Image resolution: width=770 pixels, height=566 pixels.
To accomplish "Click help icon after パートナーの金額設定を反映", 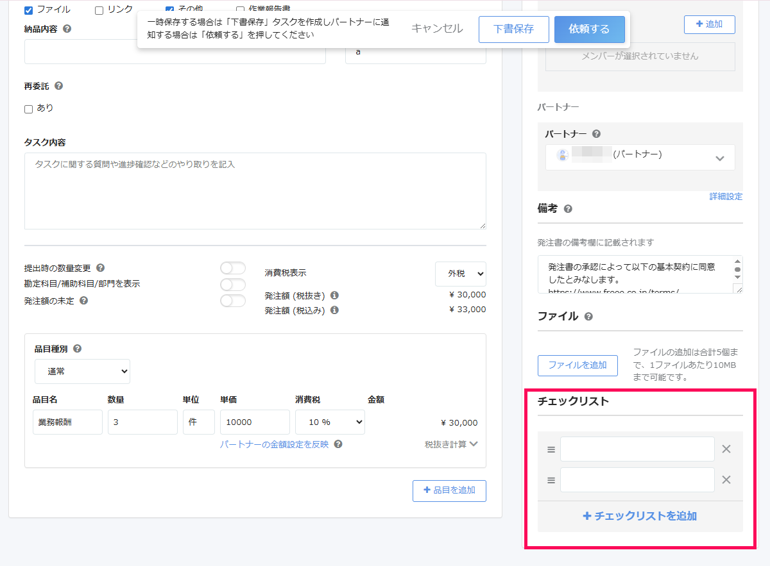I will coord(338,444).
